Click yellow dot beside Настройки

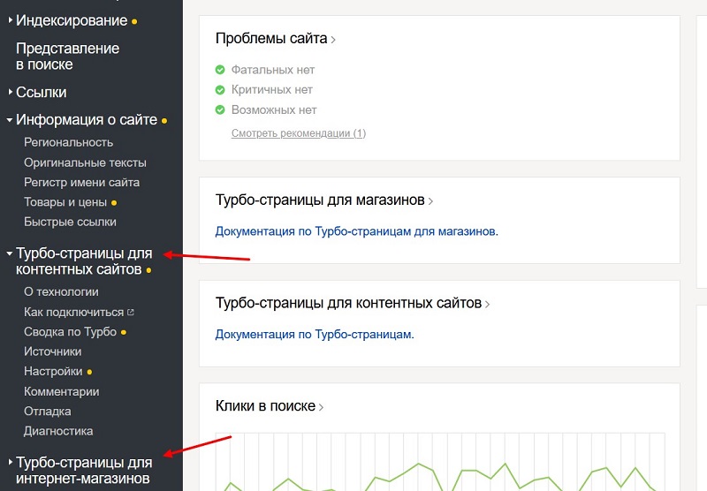(89, 373)
